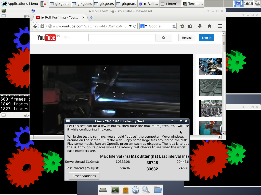Open the URL history dropdown arrow

[130, 26]
